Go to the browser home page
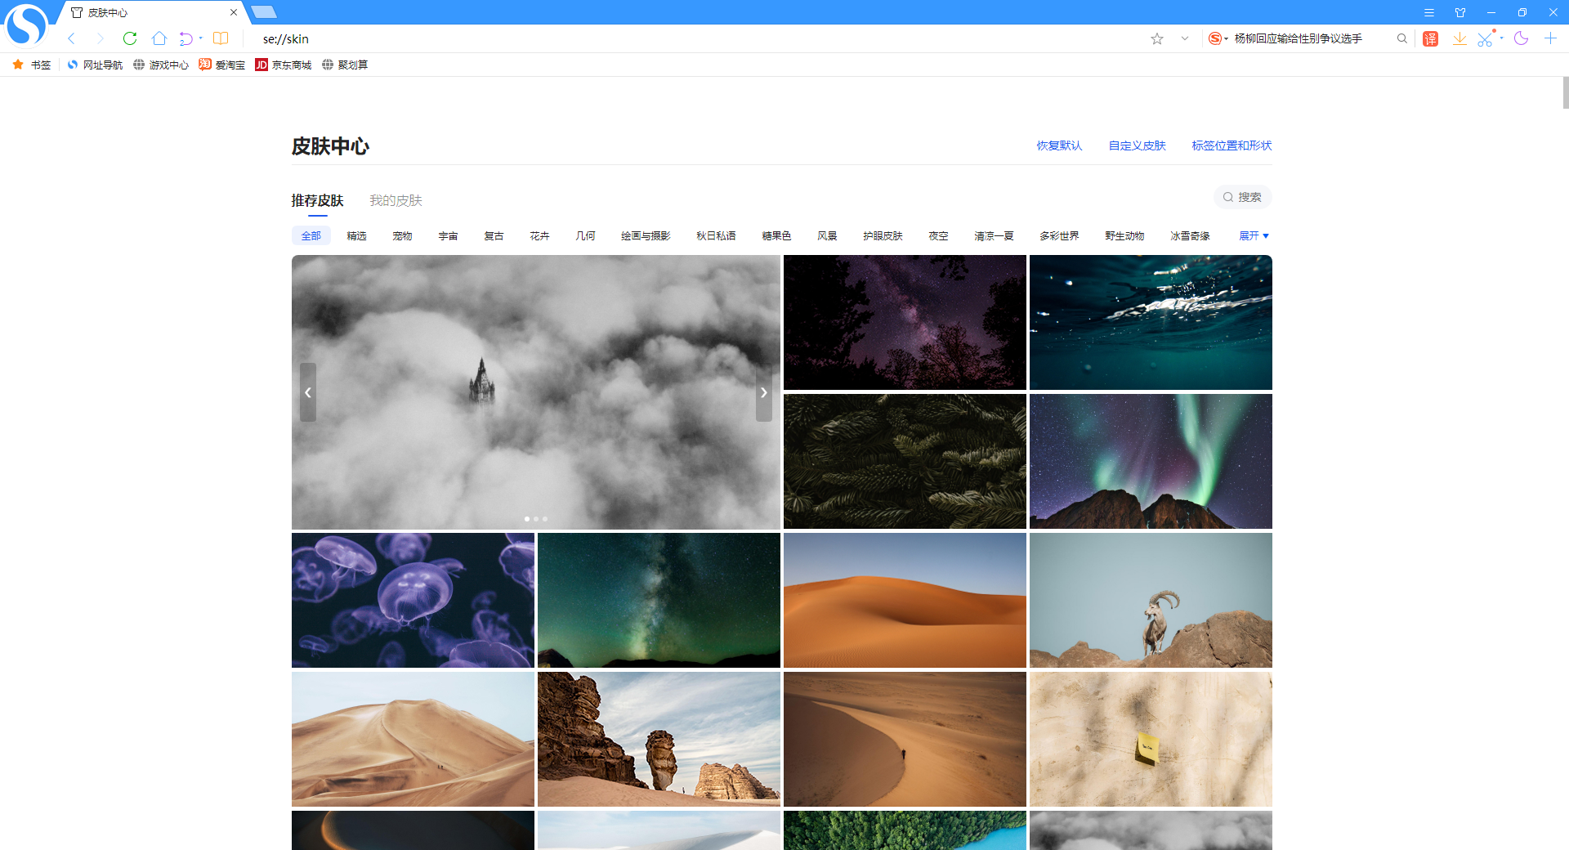The width and height of the screenshot is (1569, 850). pos(159,38)
